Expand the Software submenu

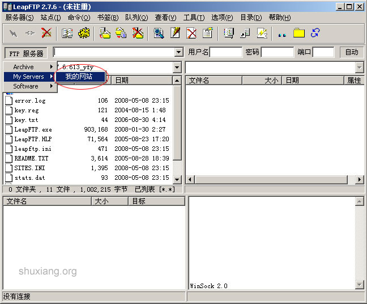tap(30, 86)
